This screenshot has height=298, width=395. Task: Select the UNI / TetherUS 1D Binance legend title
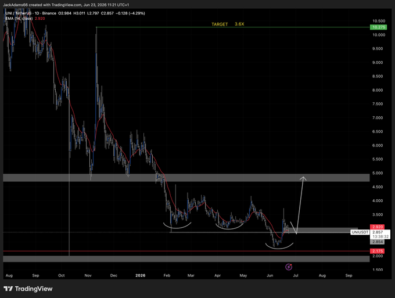point(31,13)
